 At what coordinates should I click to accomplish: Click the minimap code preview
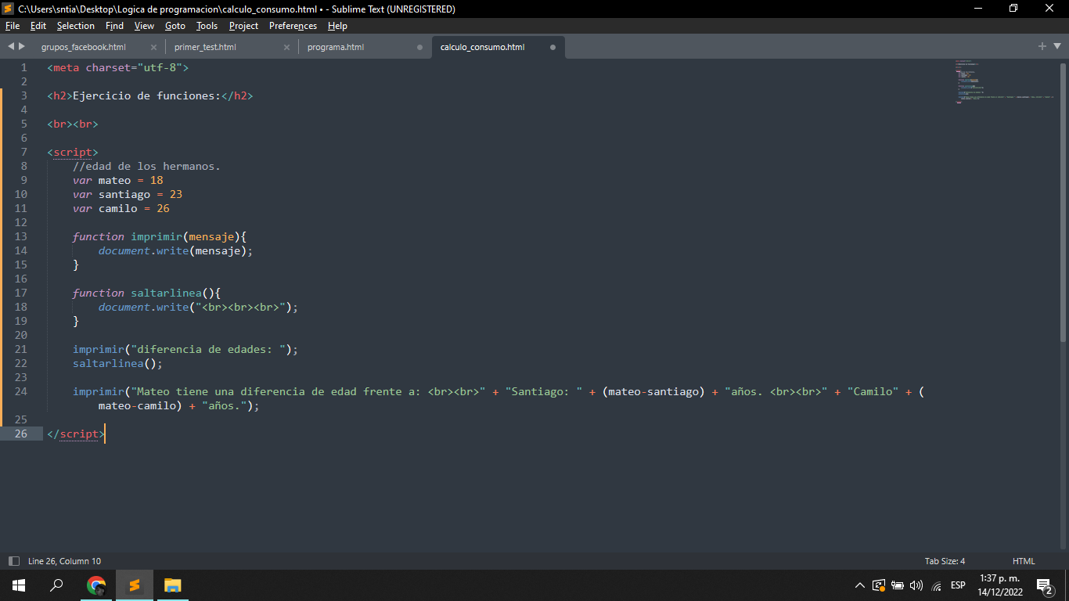tap(1002, 82)
